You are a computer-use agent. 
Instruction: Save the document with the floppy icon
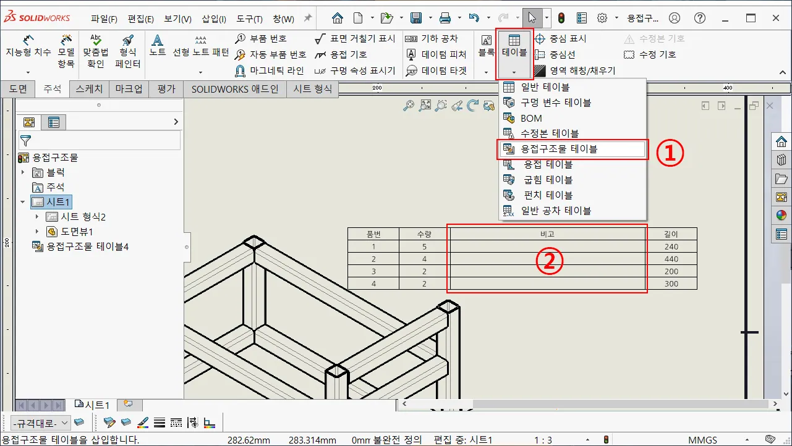coord(416,18)
